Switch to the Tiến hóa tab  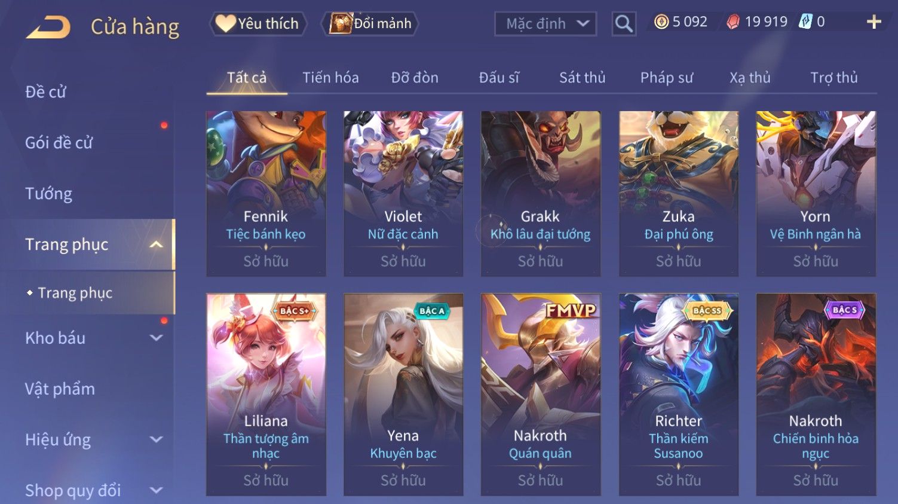click(x=330, y=78)
